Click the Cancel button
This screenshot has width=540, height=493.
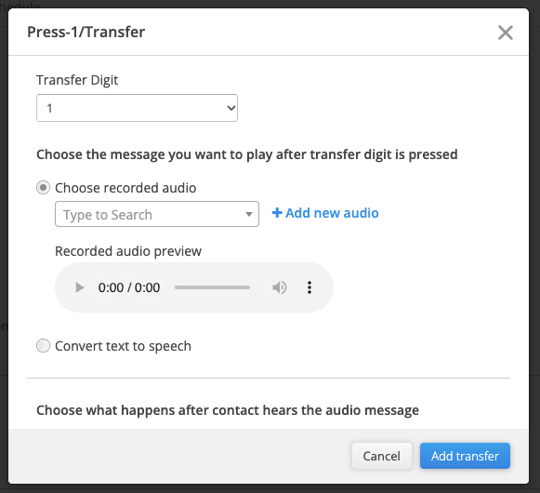pyautogui.click(x=382, y=456)
